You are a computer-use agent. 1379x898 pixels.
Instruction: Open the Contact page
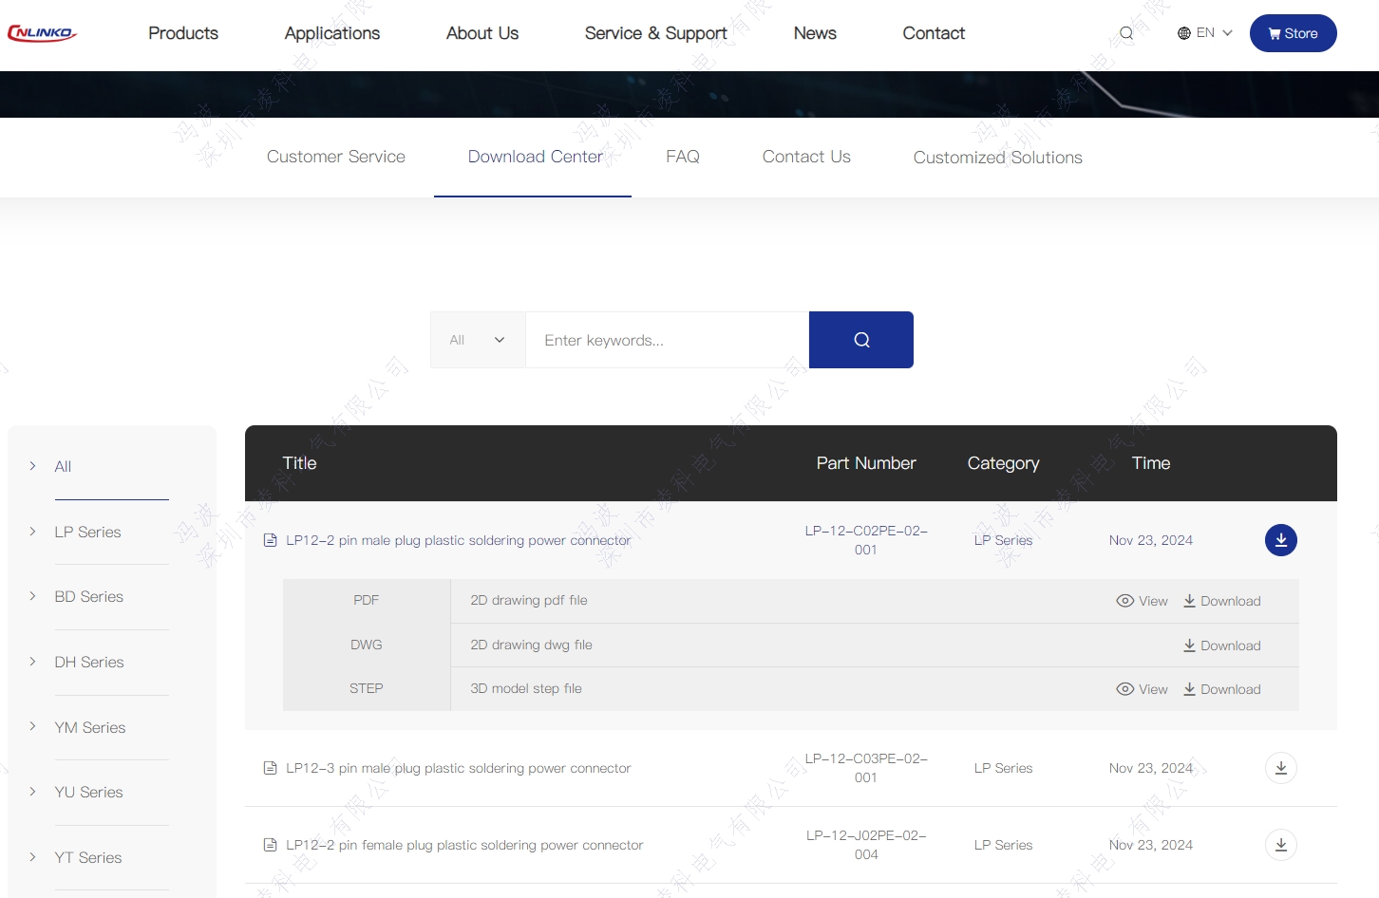(934, 33)
